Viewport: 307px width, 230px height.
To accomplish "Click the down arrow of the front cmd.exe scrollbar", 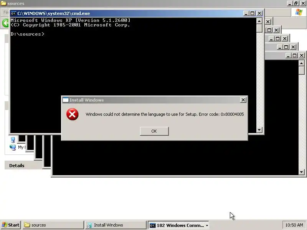I will (x=259, y=130).
